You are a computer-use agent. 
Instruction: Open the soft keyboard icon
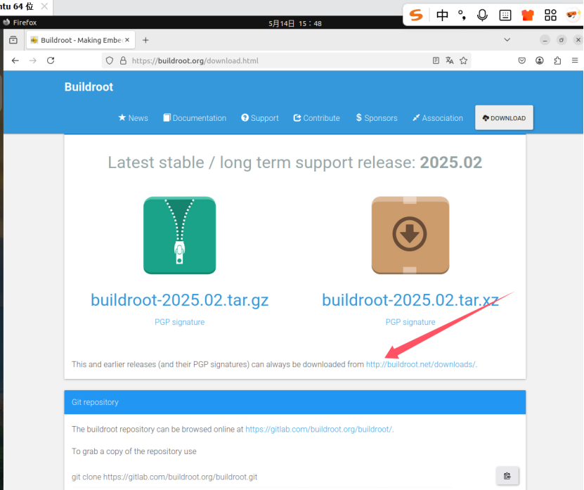(x=505, y=15)
